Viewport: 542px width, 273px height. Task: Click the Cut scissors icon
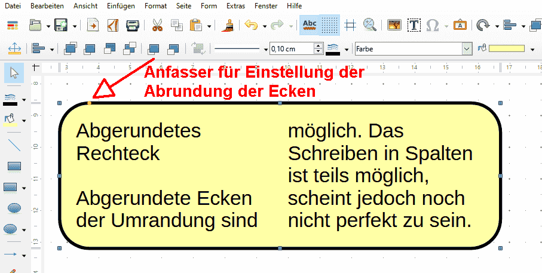pos(157,25)
